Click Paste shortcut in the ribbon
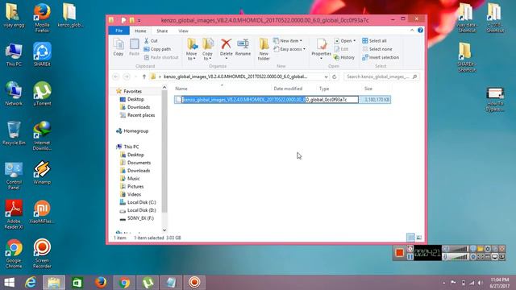This screenshot has height=290, width=516. pyautogui.click(x=161, y=57)
